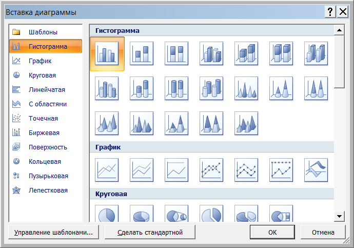Image resolution: width=354 pixels, height=248 pixels.
Task: Click the scrollbar up arrow
Action: (339, 30)
